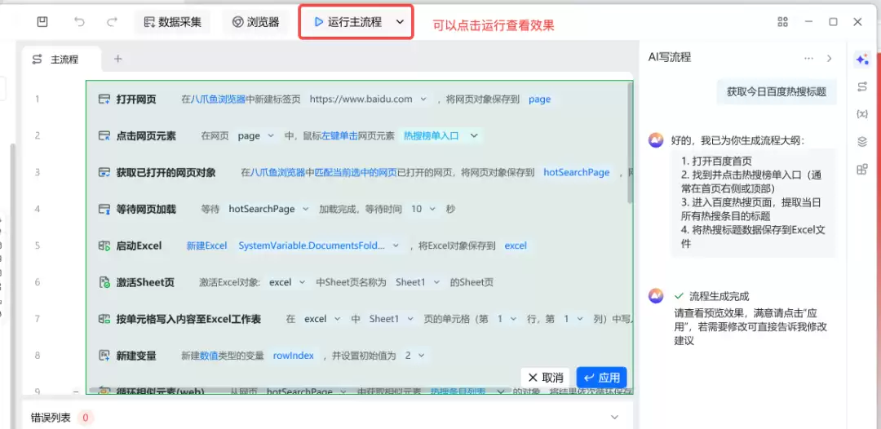
Task: Open the 热搜榜单入口 element dropdown
Action: coord(474,135)
